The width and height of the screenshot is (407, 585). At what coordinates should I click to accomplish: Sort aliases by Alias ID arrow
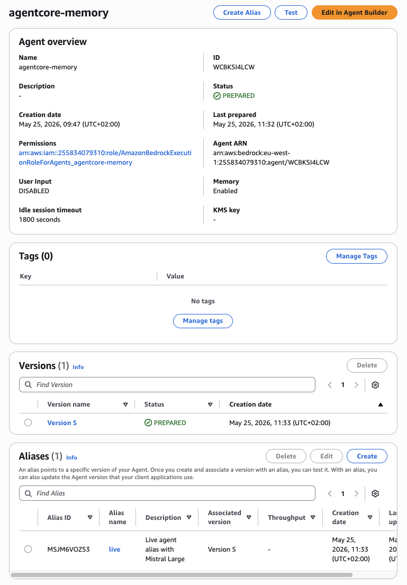pyautogui.click(x=90, y=517)
